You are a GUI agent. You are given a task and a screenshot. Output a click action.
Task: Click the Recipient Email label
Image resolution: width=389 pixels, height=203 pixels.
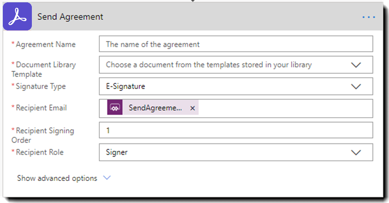(41, 108)
